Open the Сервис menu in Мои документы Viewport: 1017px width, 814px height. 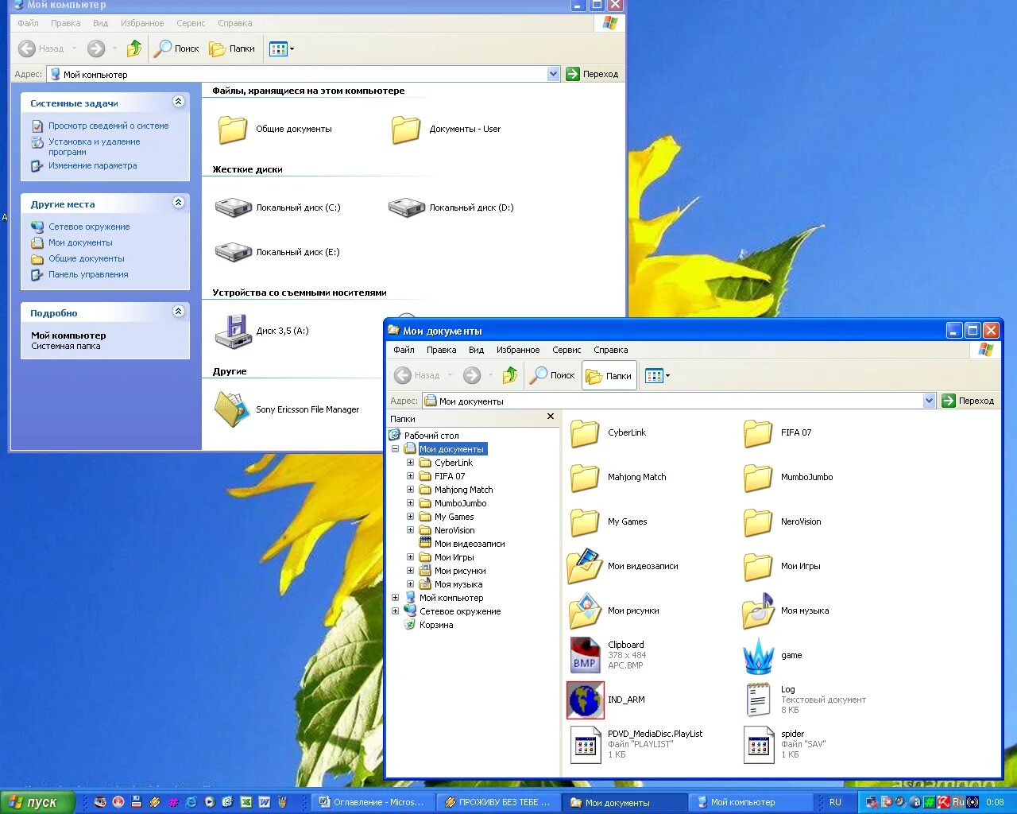point(566,350)
